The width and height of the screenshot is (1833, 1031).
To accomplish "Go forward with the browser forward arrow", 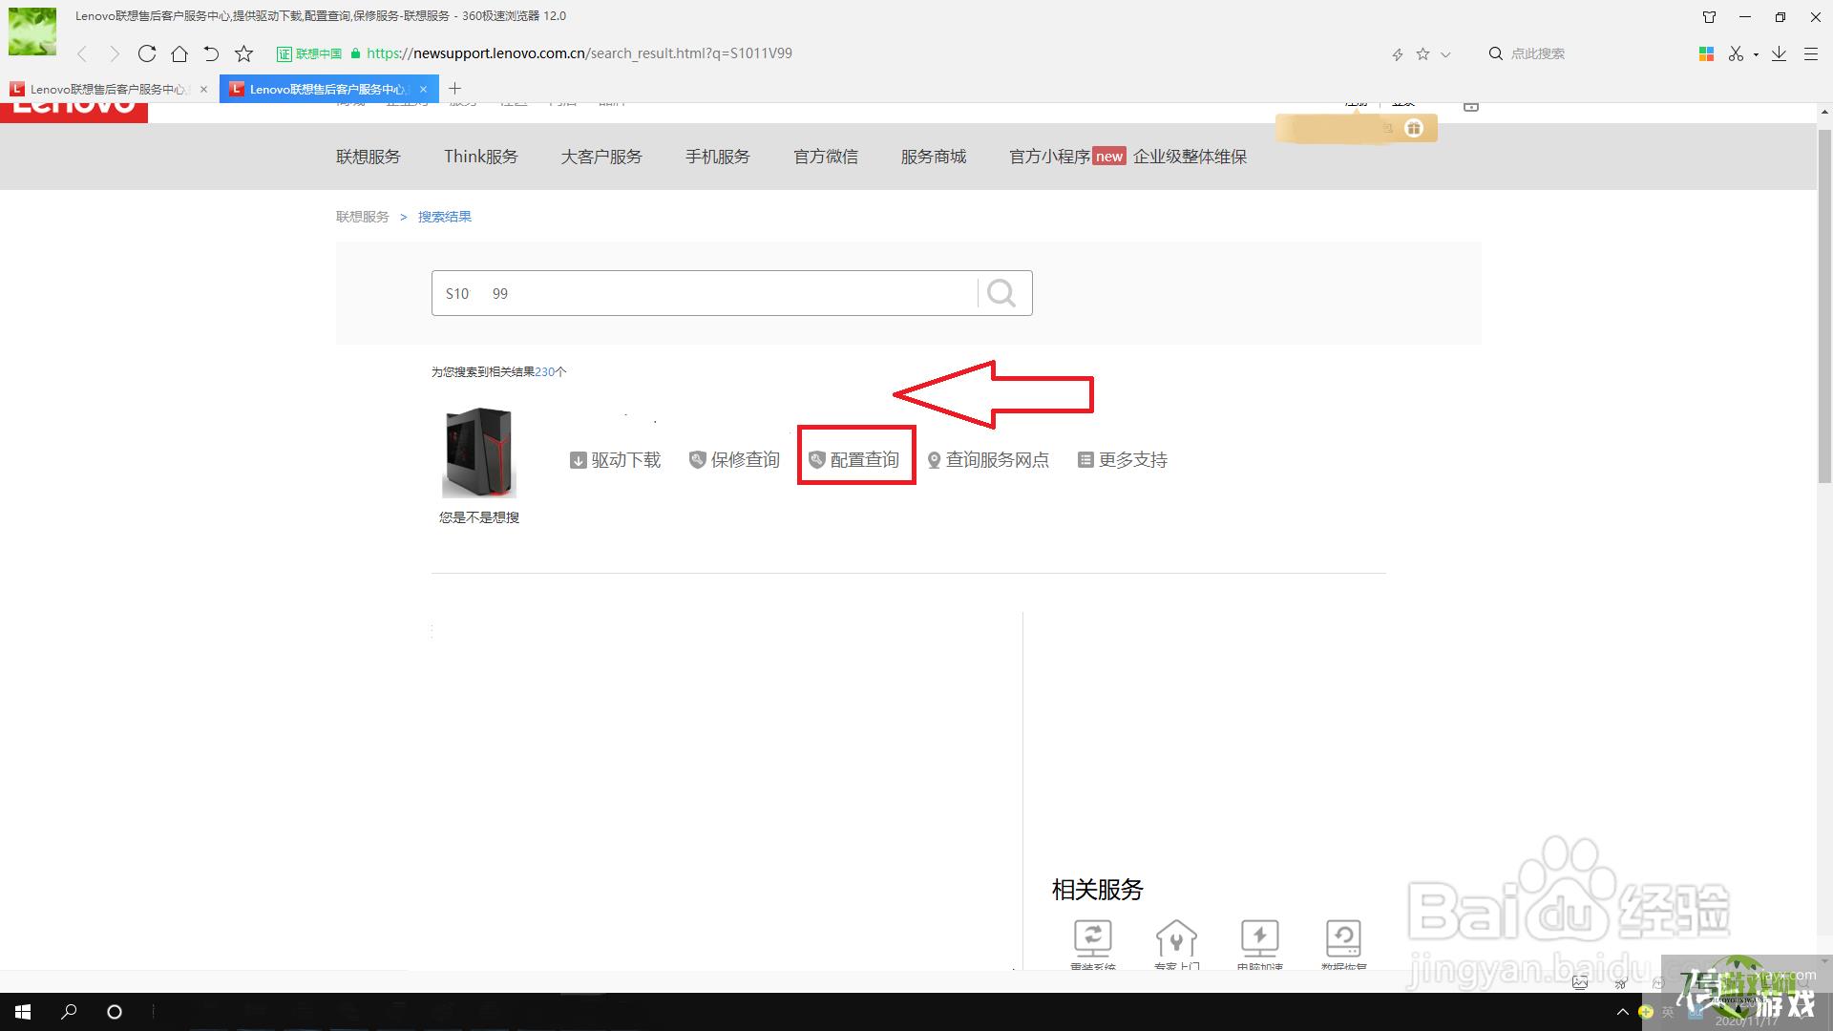I will [x=115, y=53].
